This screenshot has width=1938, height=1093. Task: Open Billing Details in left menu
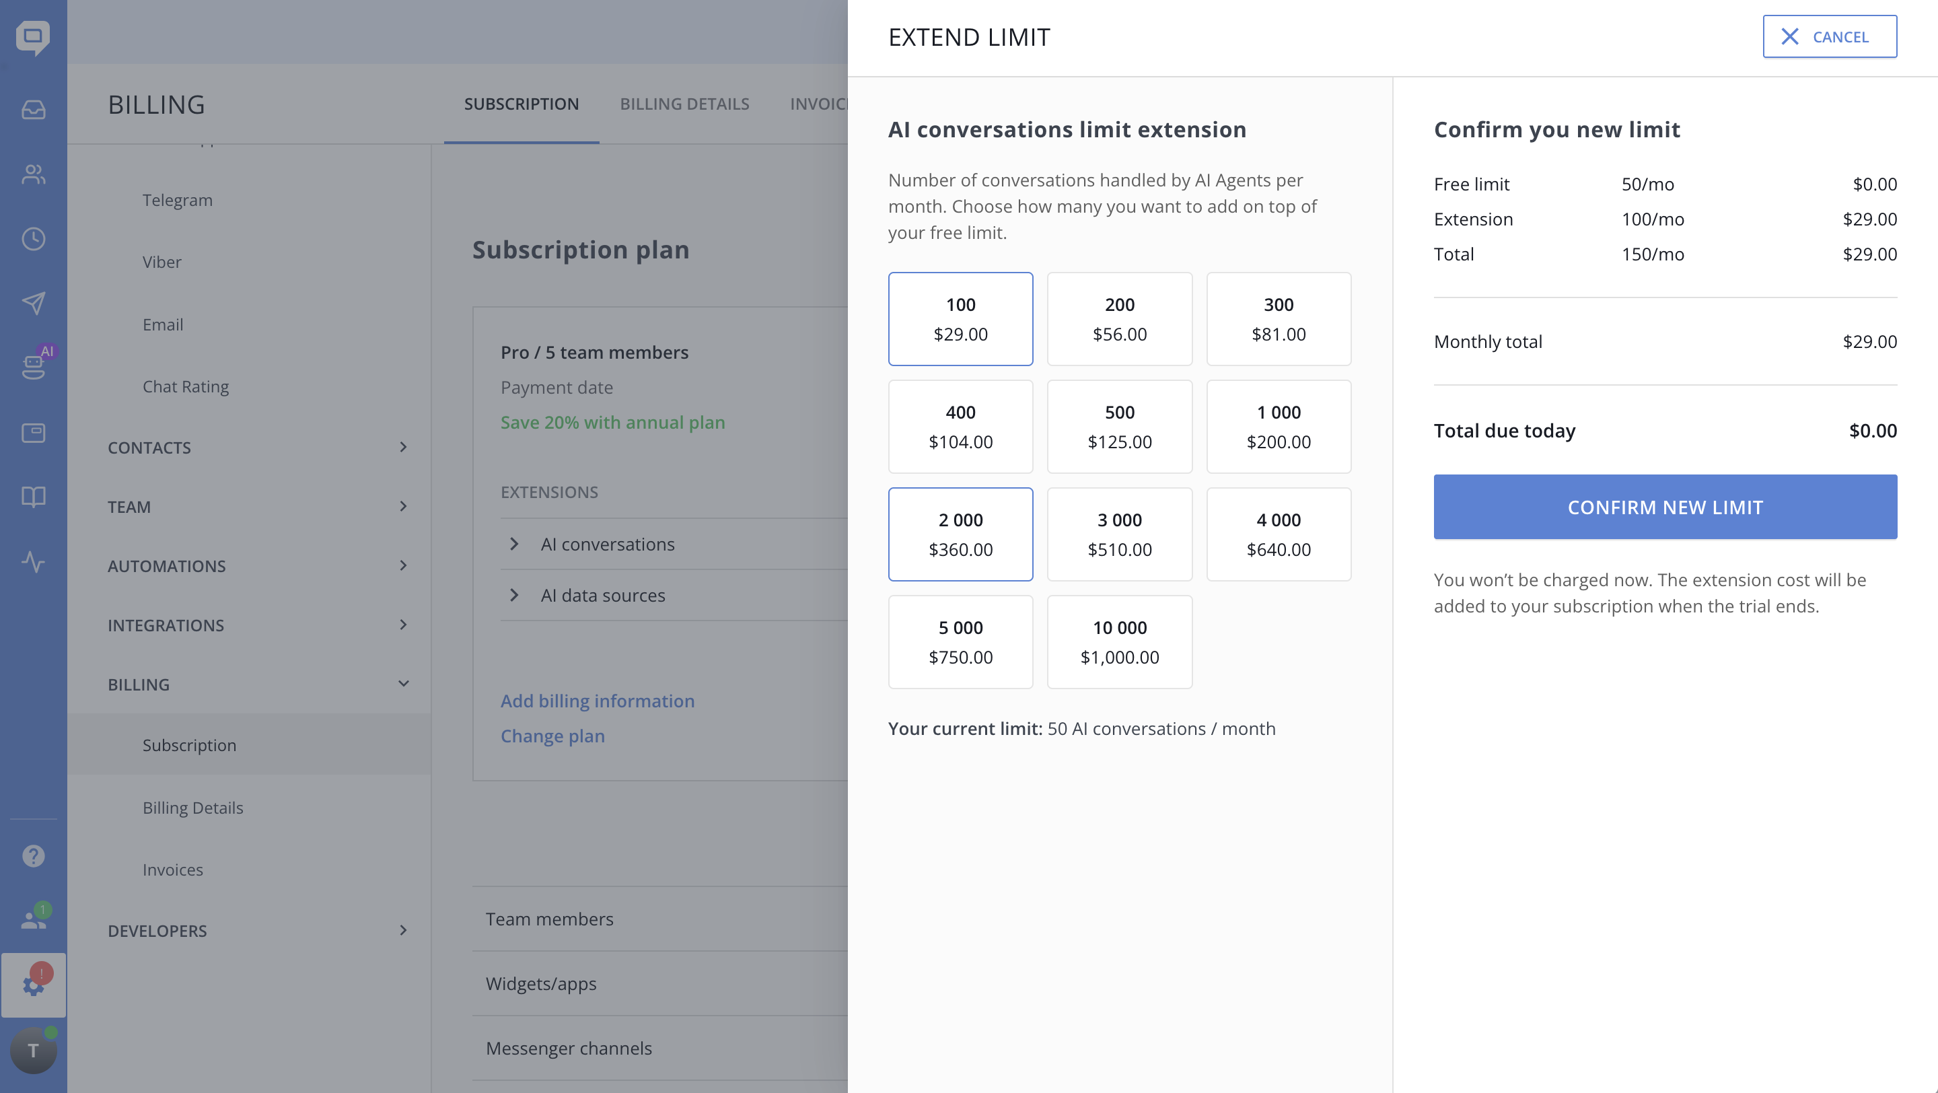pyautogui.click(x=193, y=807)
